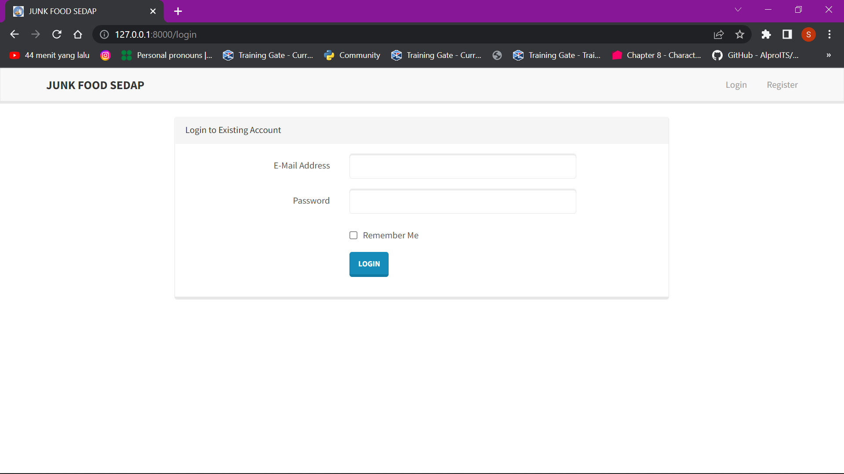The image size is (844, 474).
Task: Restore down the browser window
Action: [798, 10]
